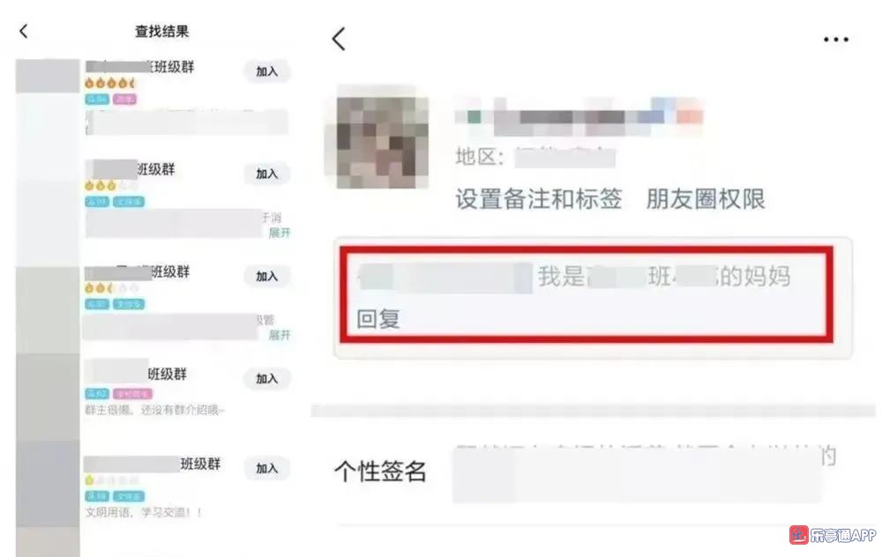The width and height of the screenshot is (882, 557).
Task: Join the second 班级群 in the list
Action: [266, 174]
